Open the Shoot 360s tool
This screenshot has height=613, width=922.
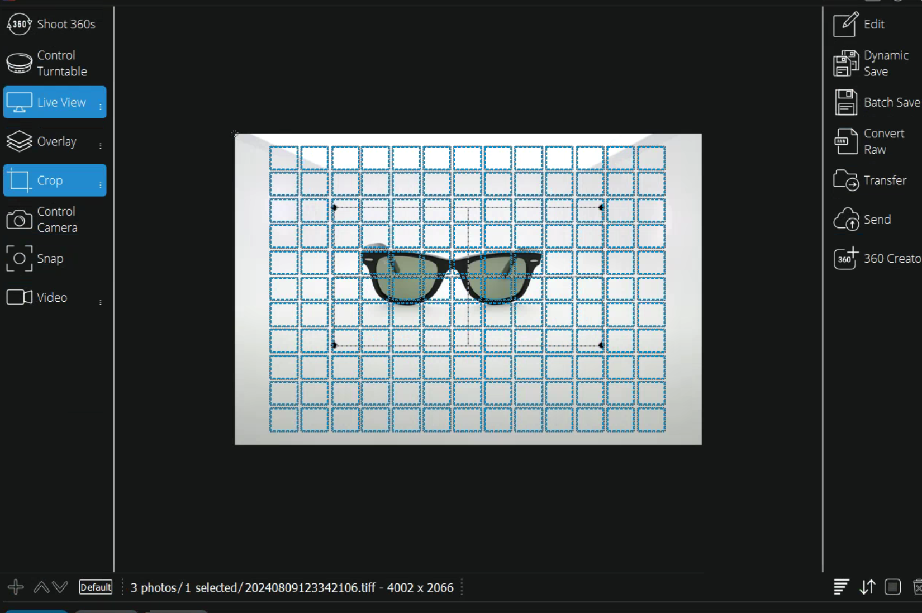click(51, 24)
